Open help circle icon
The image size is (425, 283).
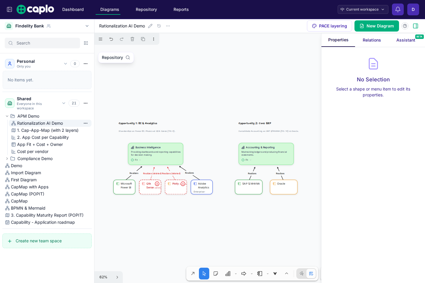[405, 26]
